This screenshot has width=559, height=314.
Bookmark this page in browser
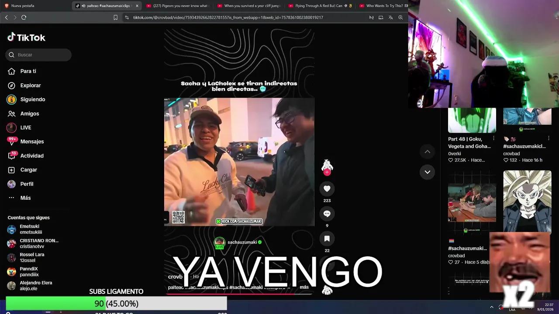click(x=115, y=17)
